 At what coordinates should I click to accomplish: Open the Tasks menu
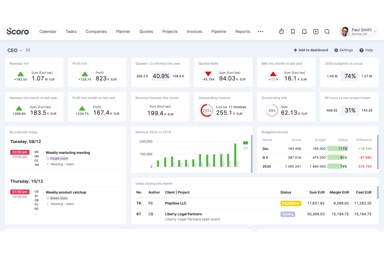pos(71,31)
